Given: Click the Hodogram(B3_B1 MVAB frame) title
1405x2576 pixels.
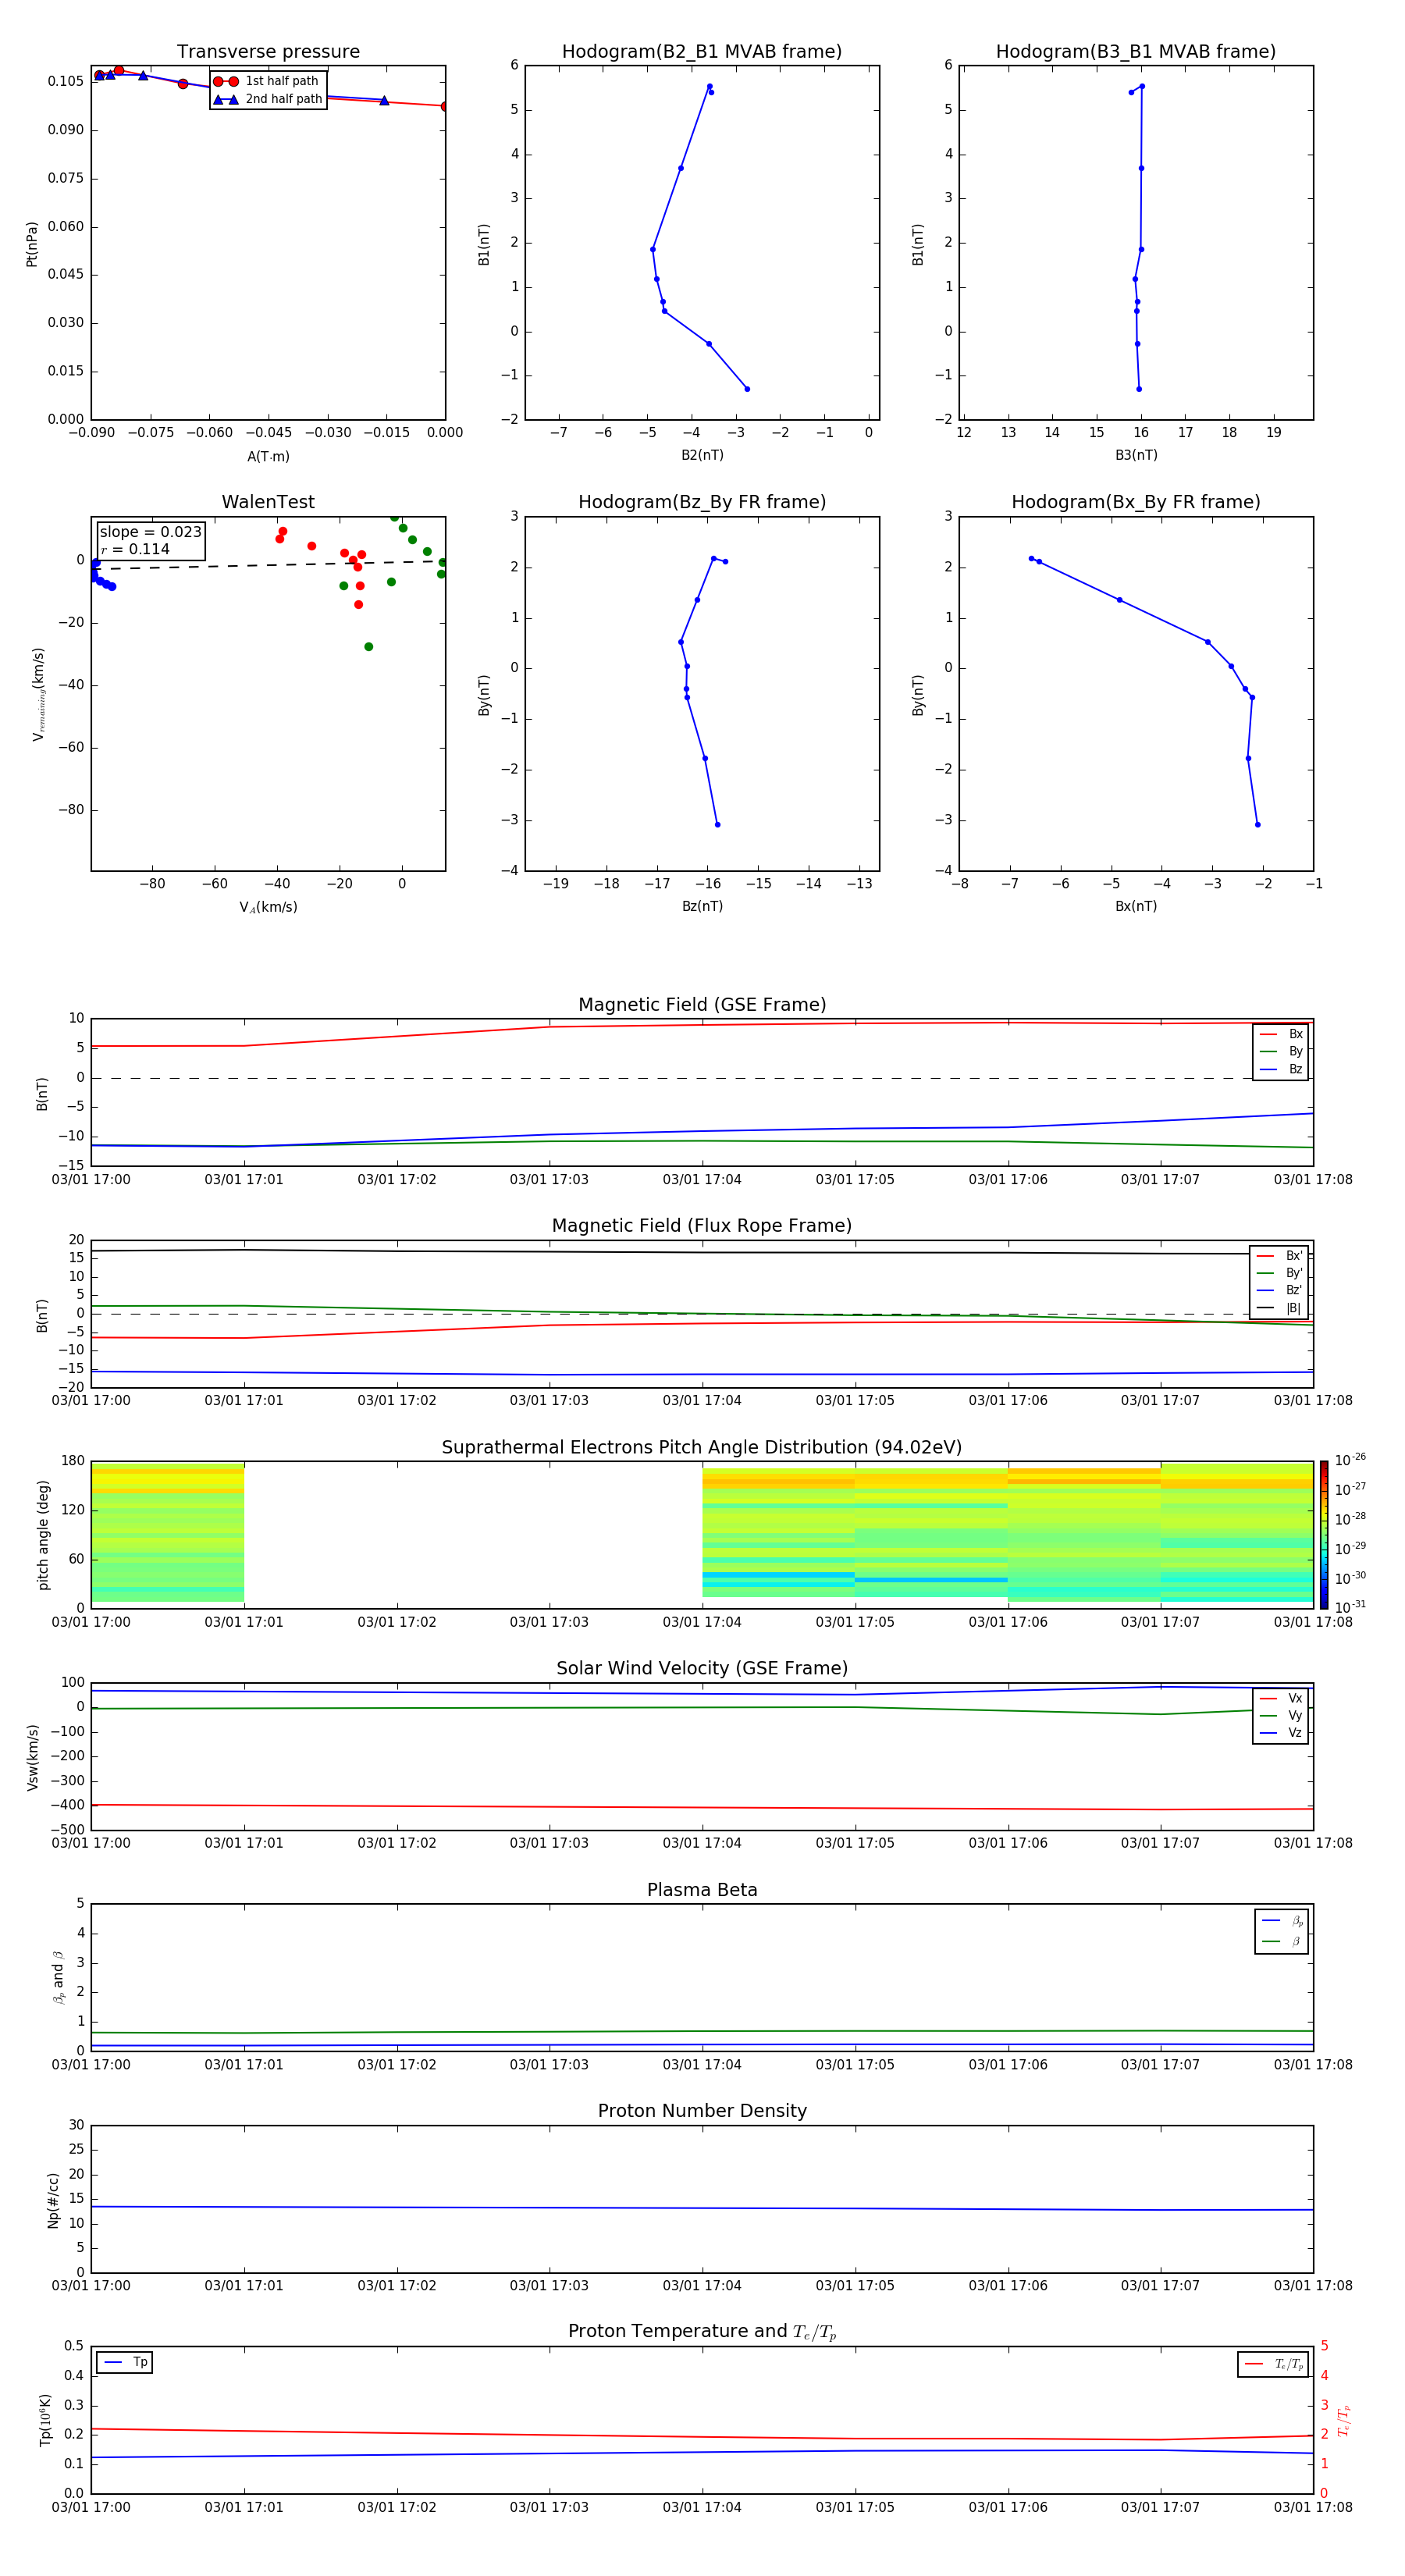Looking at the screenshot, I should point(1135,52).
